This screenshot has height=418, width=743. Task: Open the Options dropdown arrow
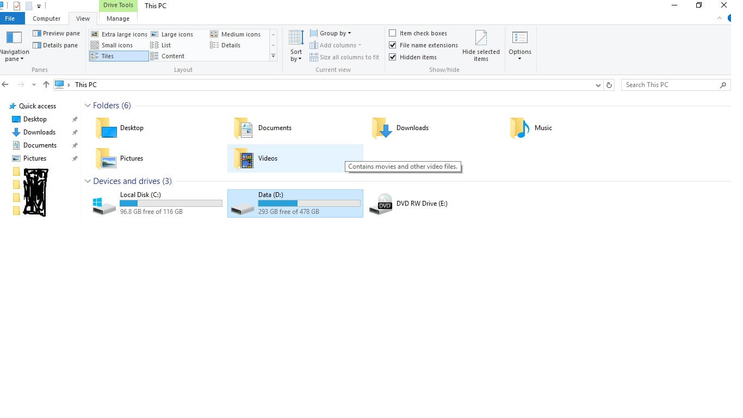click(520, 59)
